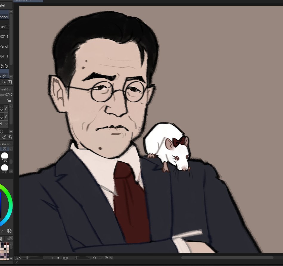The height and width of the screenshot is (266, 283).
Task: Click the illustration document tab at top
Action: [28, 1]
